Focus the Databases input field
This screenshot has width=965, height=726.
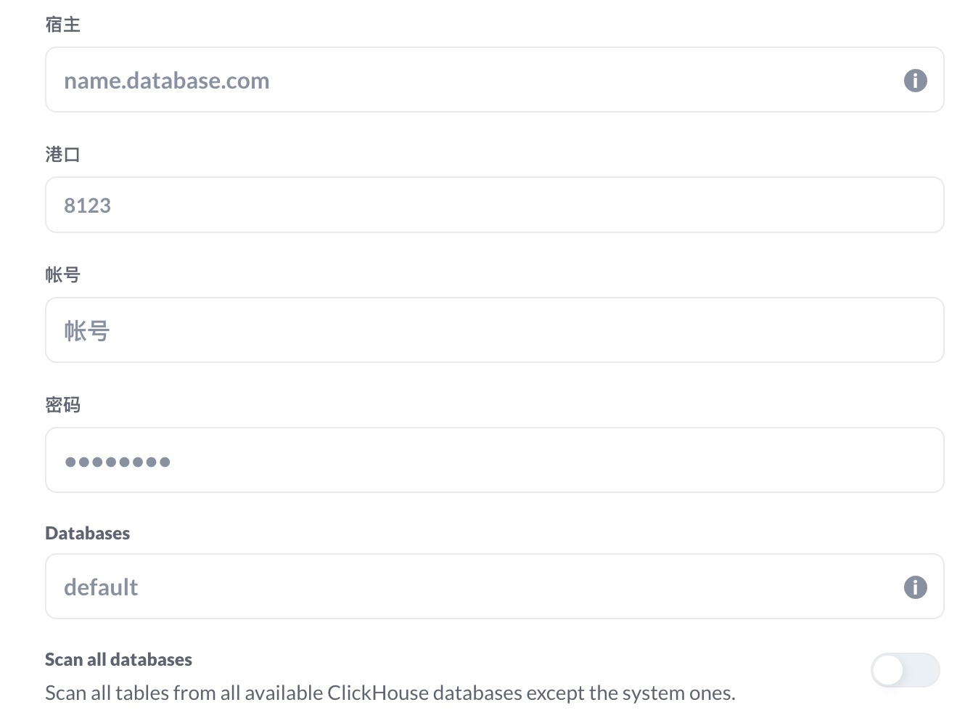494,587
